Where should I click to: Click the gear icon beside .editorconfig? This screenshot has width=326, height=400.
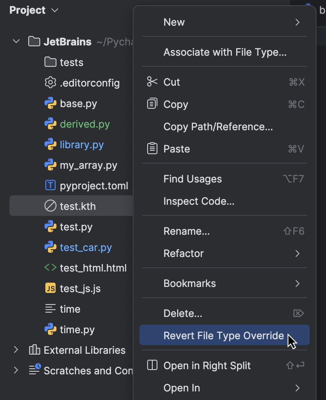click(x=50, y=83)
